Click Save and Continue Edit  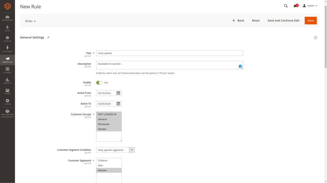point(284,21)
